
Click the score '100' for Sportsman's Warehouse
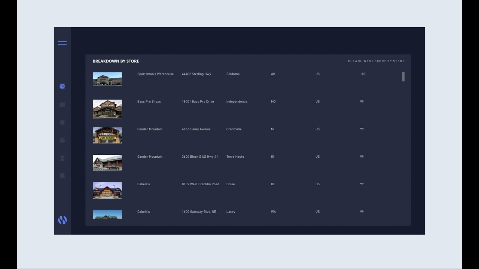363,74
